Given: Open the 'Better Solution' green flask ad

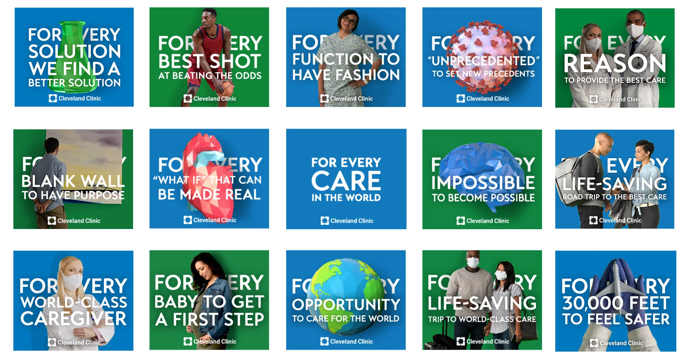Looking at the screenshot, I should [74, 57].
